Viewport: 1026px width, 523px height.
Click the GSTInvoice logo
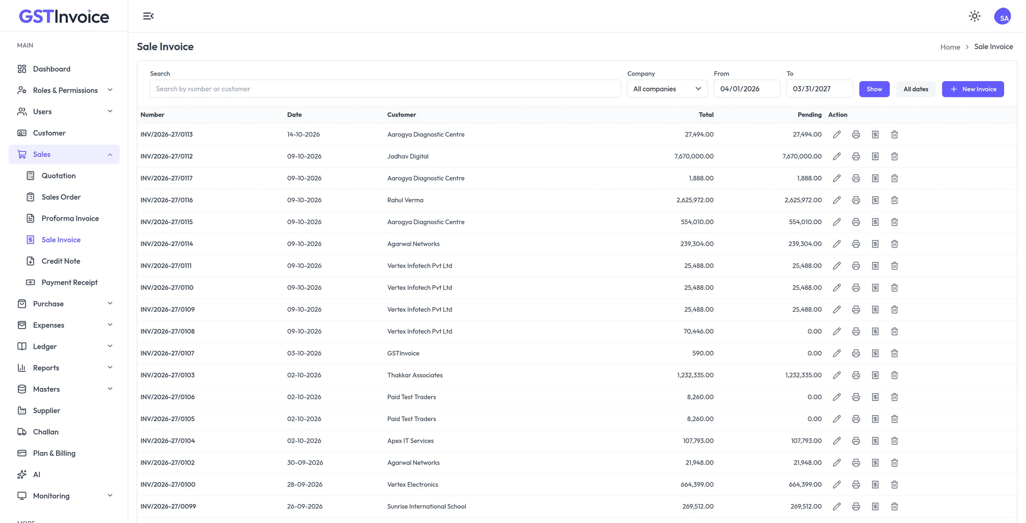[x=64, y=16]
